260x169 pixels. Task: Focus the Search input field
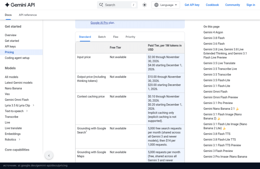tap(117, 5)
